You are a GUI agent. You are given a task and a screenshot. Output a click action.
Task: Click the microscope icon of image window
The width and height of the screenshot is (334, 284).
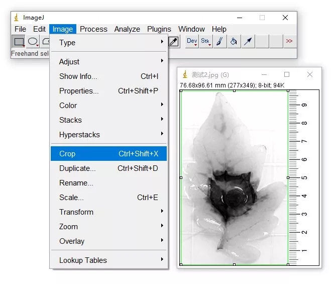[185, 74]
